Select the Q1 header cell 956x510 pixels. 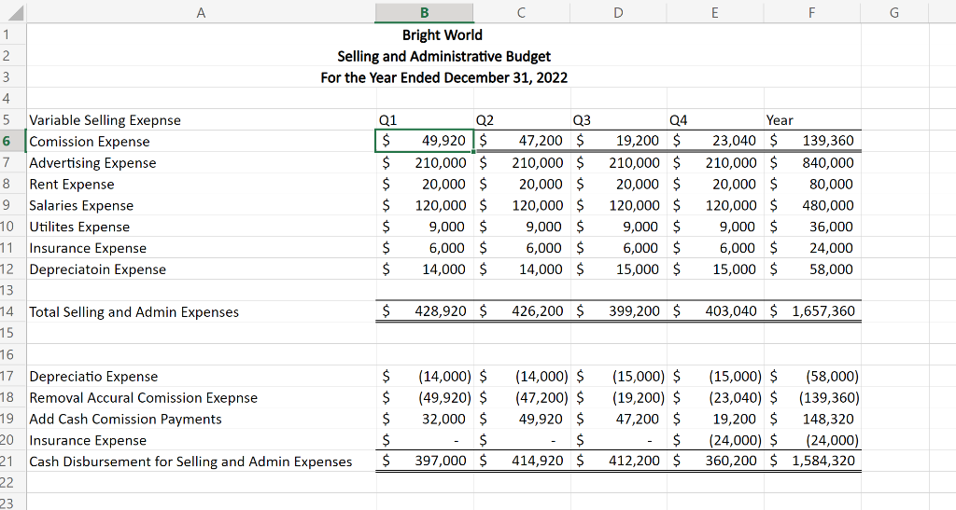click(x=425, y=120)
